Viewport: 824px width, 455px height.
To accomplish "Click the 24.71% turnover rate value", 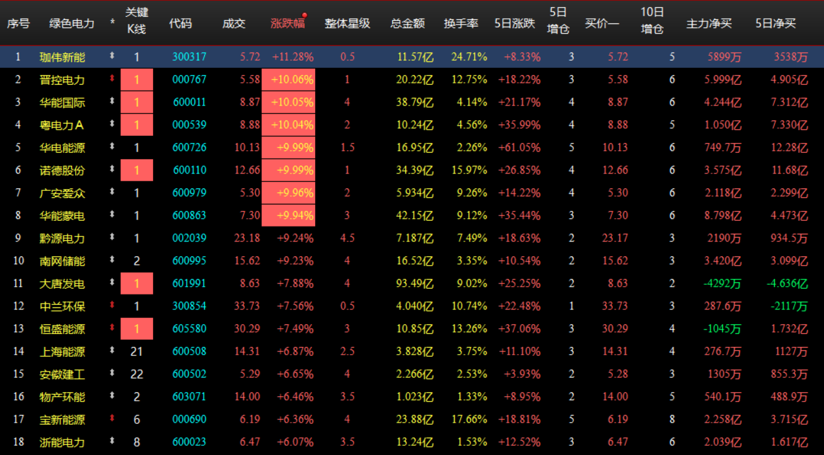I will pyautogui.click(x=469, y=57).
